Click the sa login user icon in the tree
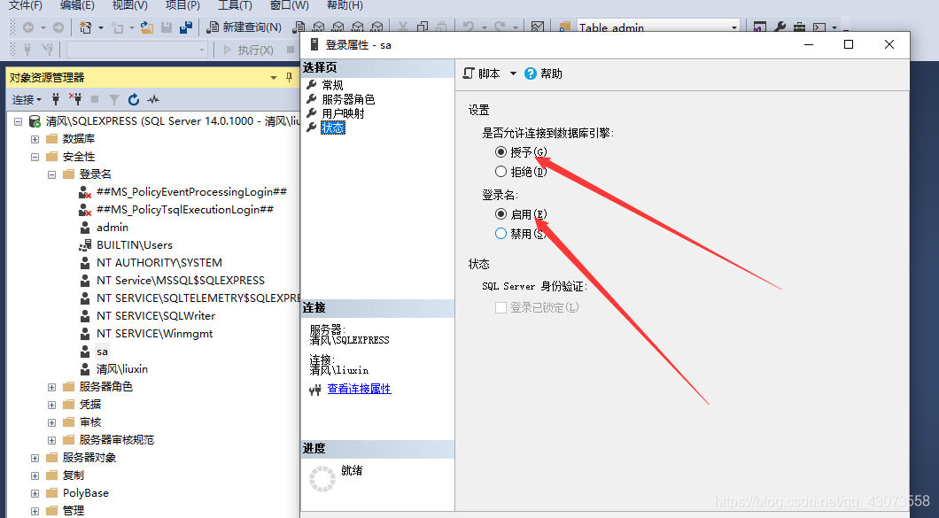939x518 pixels. click(x=85, y=352)
